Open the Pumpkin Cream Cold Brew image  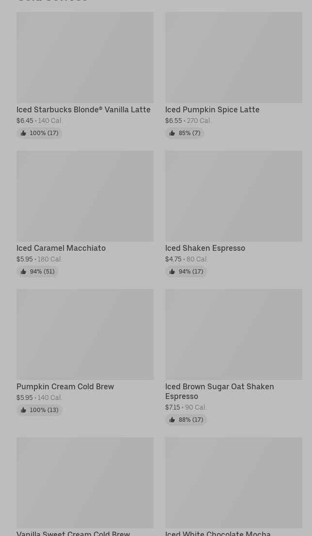pos(85,334)
